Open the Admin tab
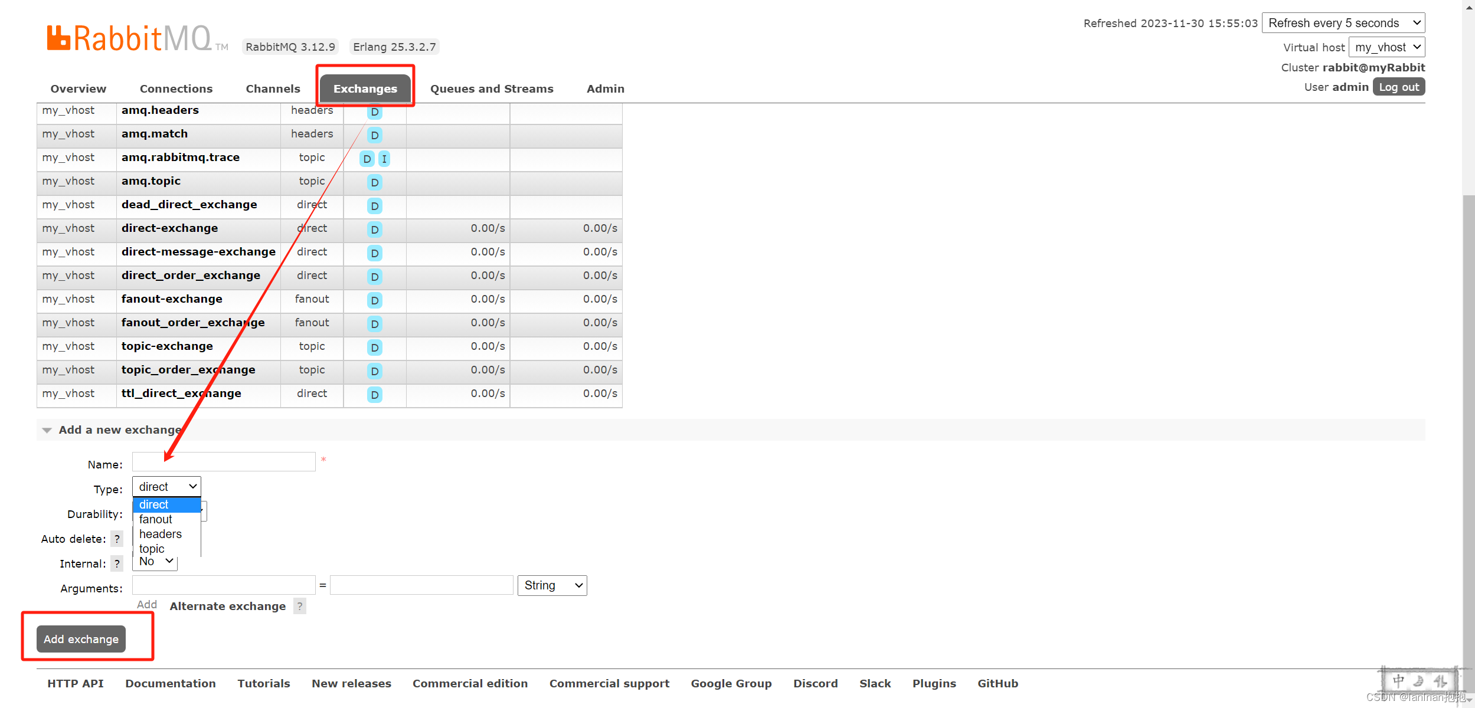The image size is (1475, 708). 606,88
